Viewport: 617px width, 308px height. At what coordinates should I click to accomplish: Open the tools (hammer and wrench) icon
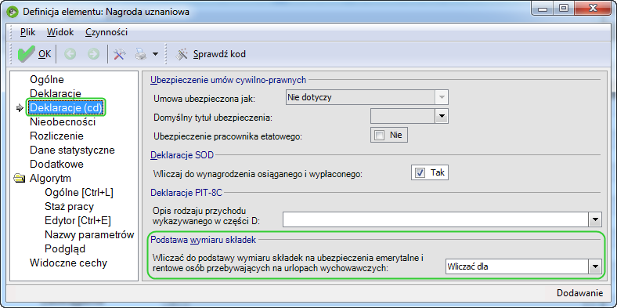point(119,54)
